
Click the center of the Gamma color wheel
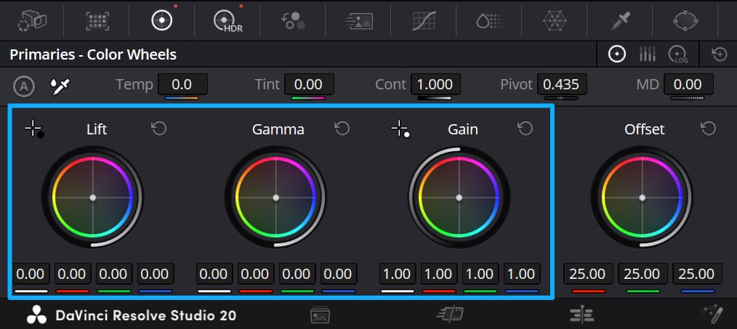pos(276,198)
